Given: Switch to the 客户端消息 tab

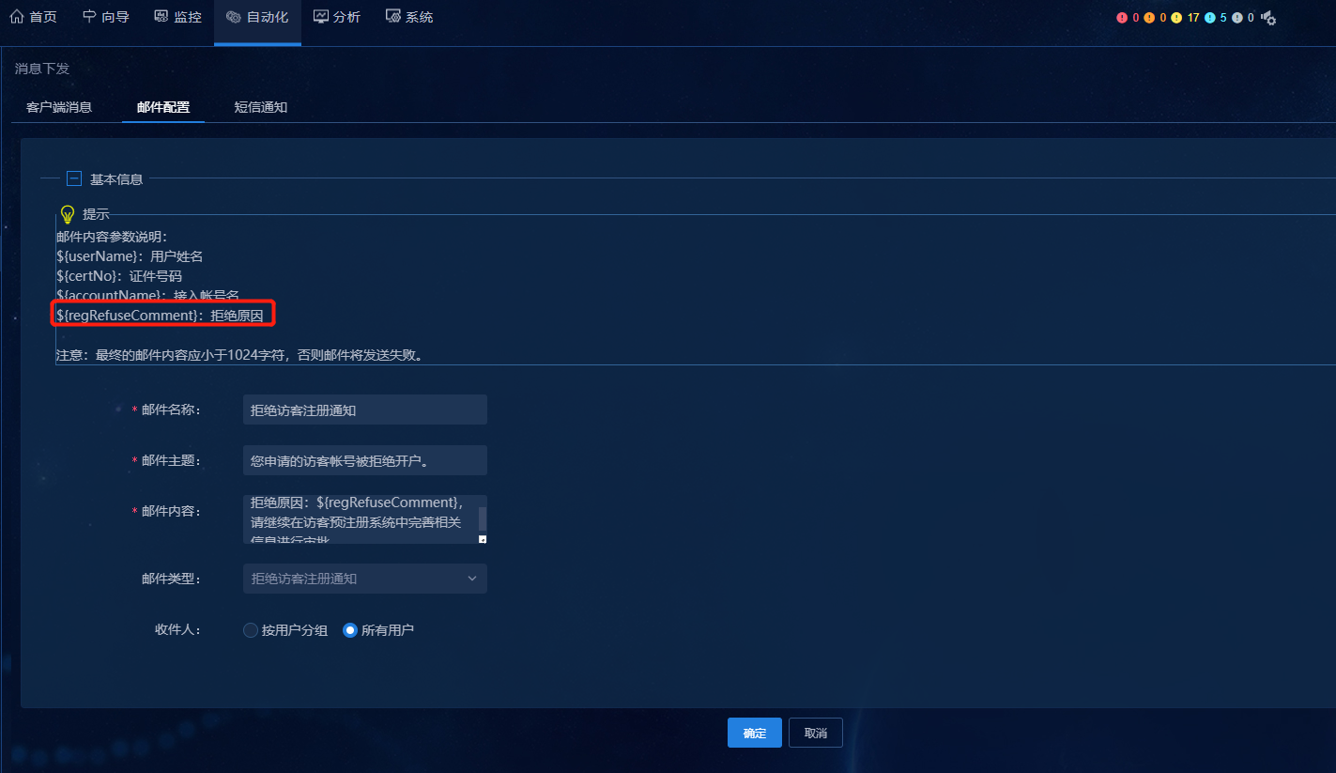Looking at the screenshot, I should tap(59, 107).
